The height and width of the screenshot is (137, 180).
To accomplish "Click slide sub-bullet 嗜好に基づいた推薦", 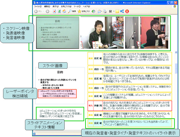I will pos(50,88).
